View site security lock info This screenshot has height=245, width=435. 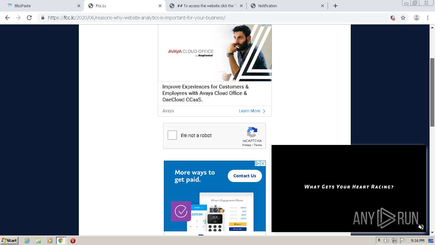(x=42, y=18)
